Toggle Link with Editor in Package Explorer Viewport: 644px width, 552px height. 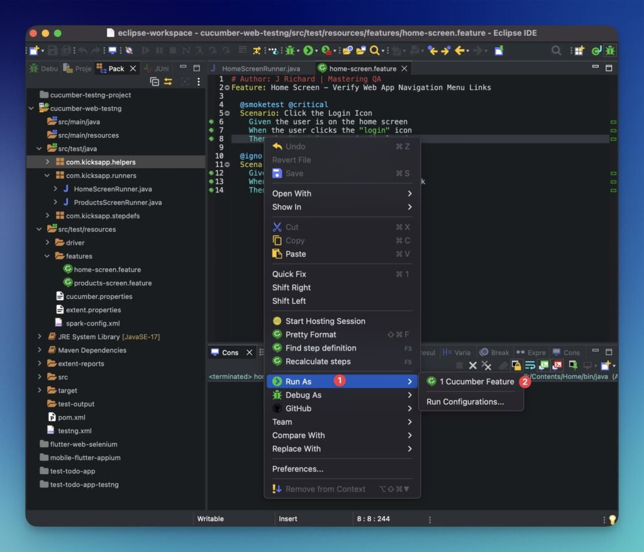(168, 81)
